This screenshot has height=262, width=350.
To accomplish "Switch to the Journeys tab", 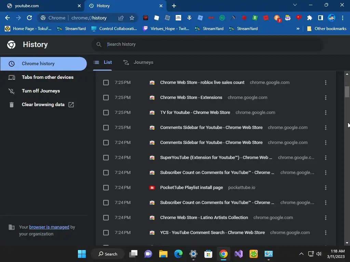I will point(138,62).
